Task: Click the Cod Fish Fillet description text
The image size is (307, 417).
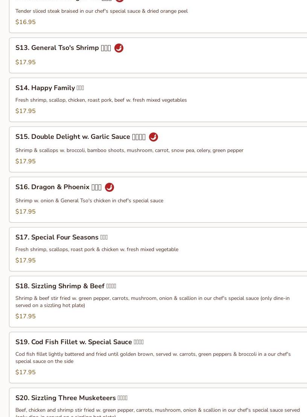Action: [153, 357]
